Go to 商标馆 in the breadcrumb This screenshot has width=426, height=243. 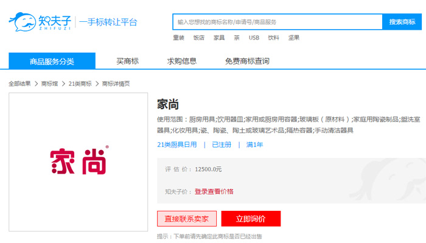[x=49, y=84]
